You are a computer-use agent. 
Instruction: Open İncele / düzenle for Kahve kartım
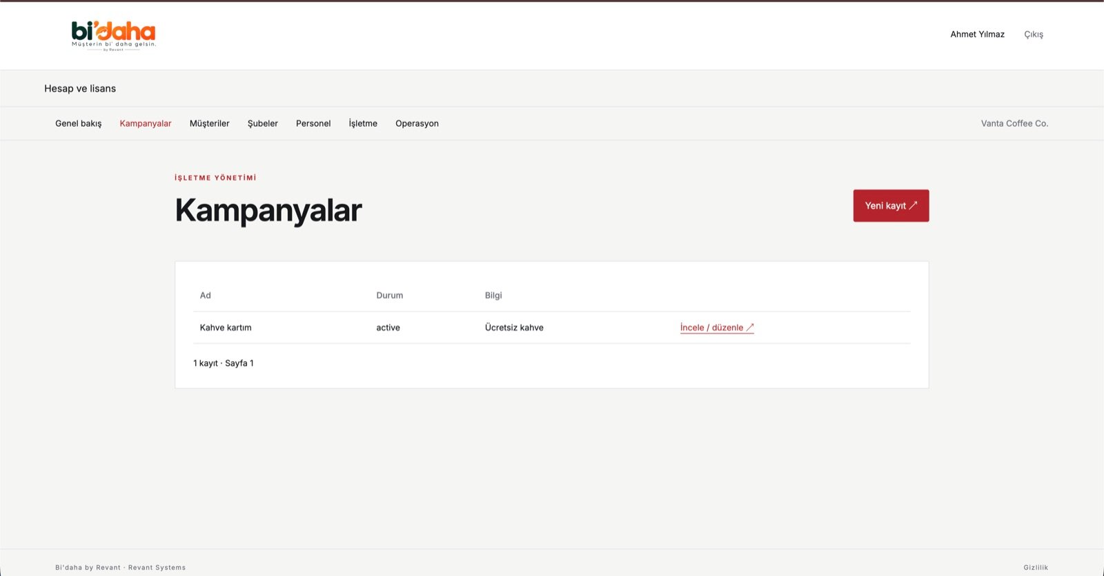click(x=717, y=327)
